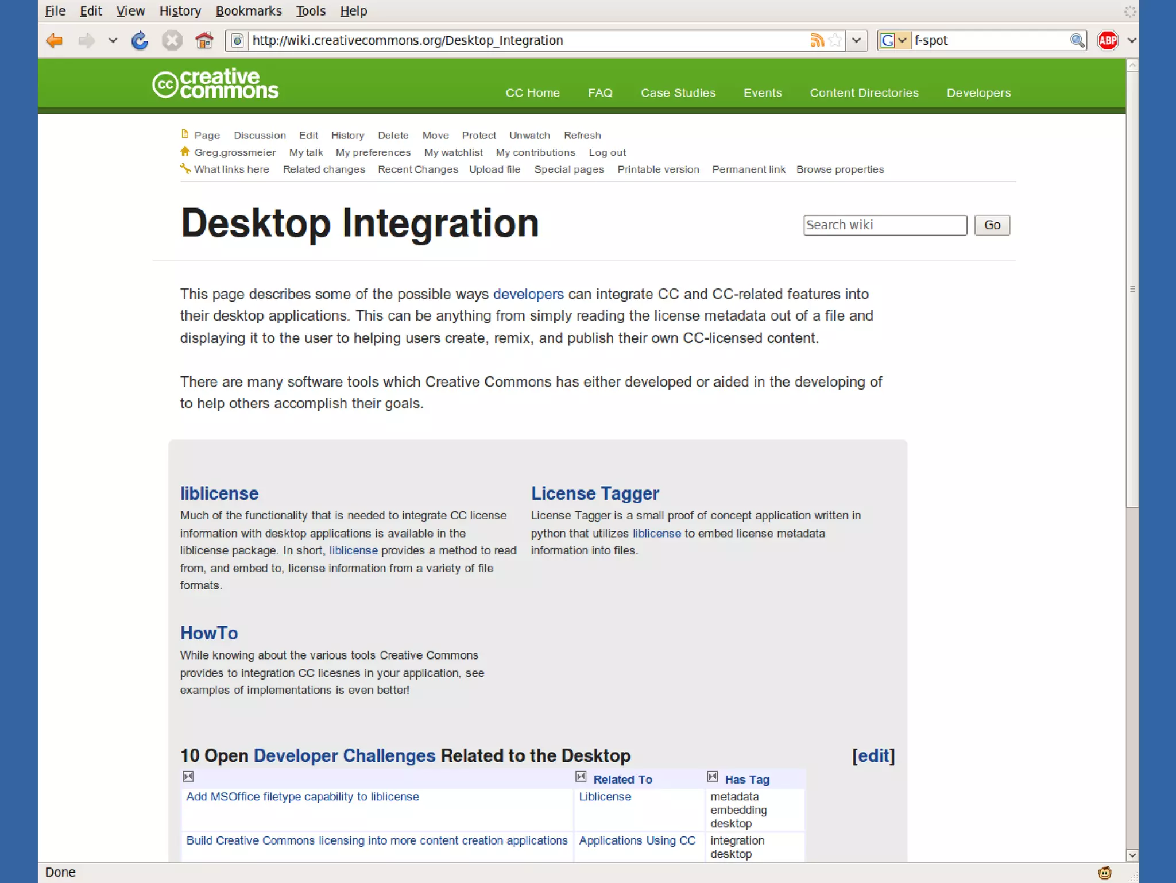
Task: Bookmark page using the star icon
Action: 835,40
